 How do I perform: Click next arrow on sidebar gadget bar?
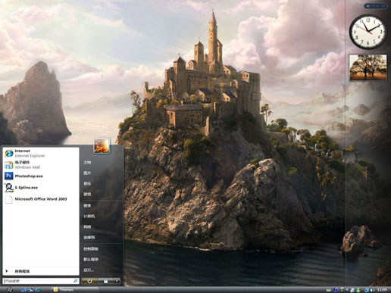(383, 6)
